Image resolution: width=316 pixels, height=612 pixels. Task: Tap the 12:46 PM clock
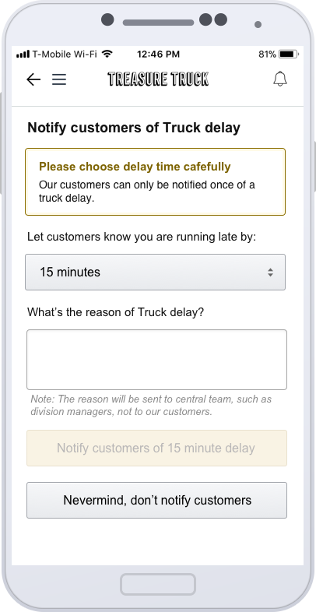(159, 55)
